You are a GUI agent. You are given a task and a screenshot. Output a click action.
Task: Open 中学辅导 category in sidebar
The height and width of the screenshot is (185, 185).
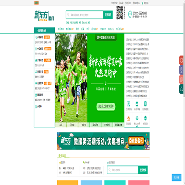[40, 49]
